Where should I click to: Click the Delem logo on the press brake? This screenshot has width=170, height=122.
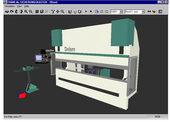point(70,49)
